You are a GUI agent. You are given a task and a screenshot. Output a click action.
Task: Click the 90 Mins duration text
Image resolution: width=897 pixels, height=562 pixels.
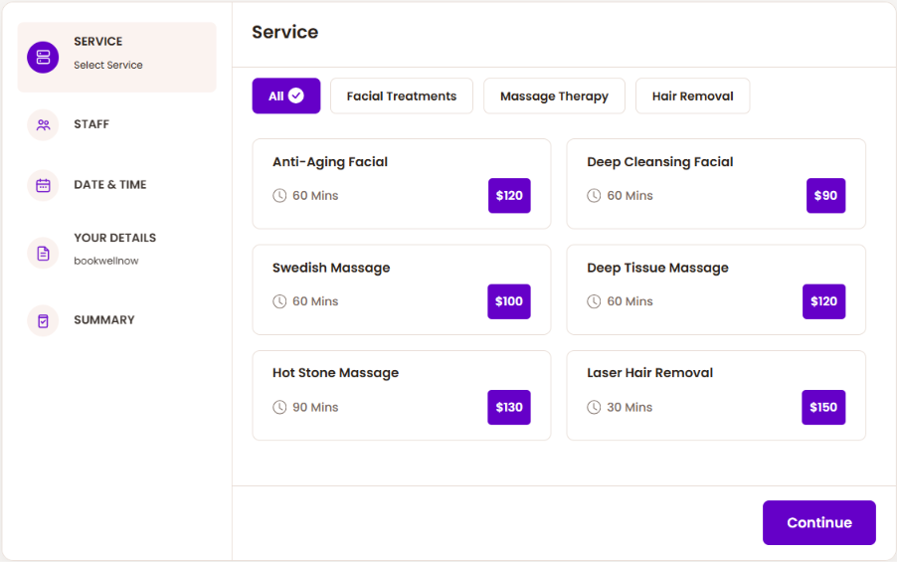(x=315, y=408)
